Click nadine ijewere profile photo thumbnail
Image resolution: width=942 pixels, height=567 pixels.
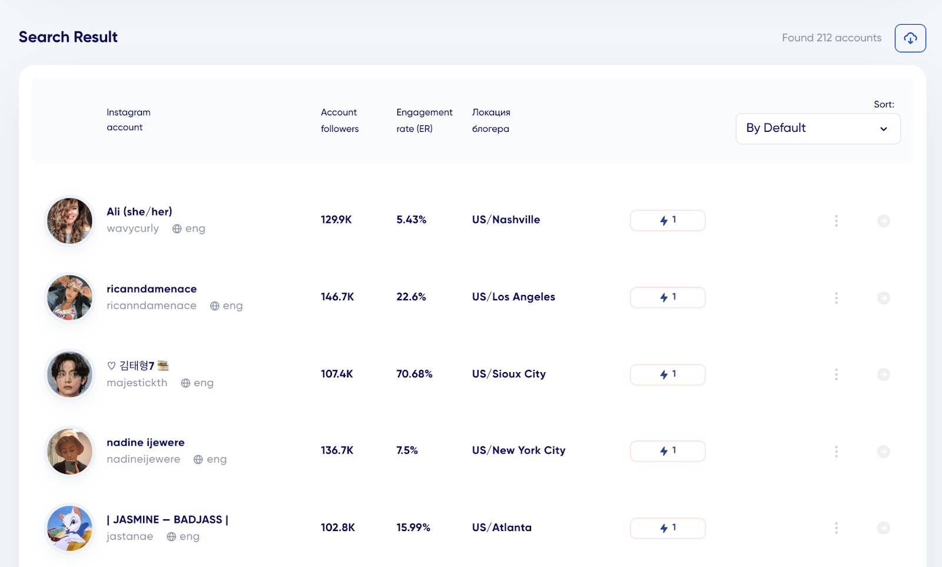point(69,452)
